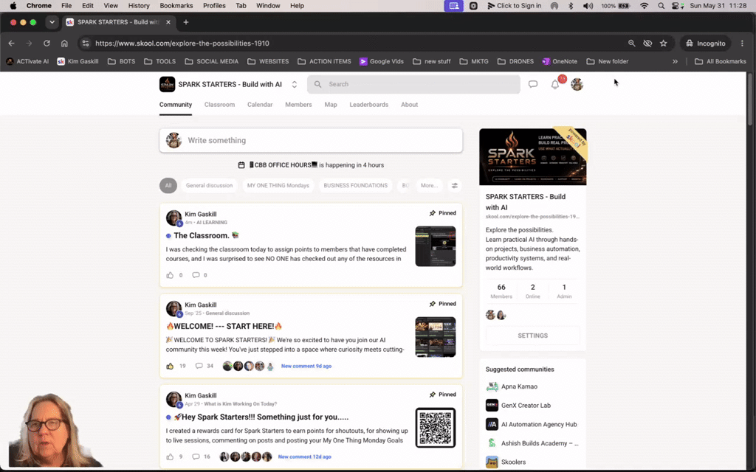Open the calendar icon for CBB OFFICE HOURS
The image size is (756, 472).
(x=241, y=165)
